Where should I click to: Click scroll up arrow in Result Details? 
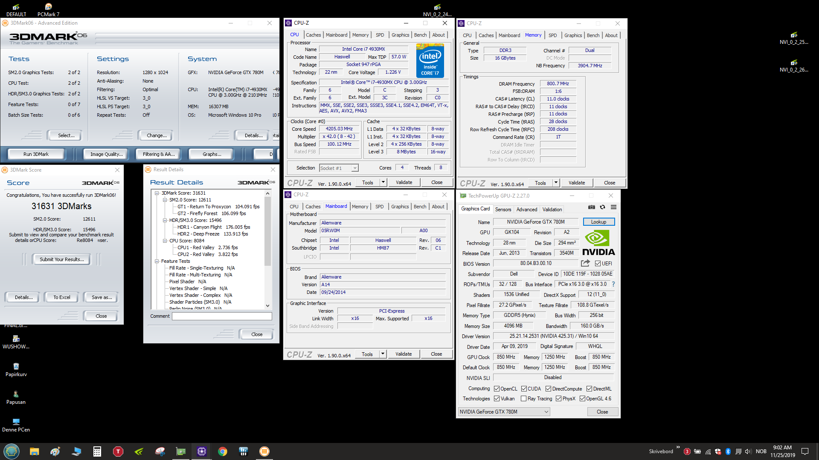point(268,193)
